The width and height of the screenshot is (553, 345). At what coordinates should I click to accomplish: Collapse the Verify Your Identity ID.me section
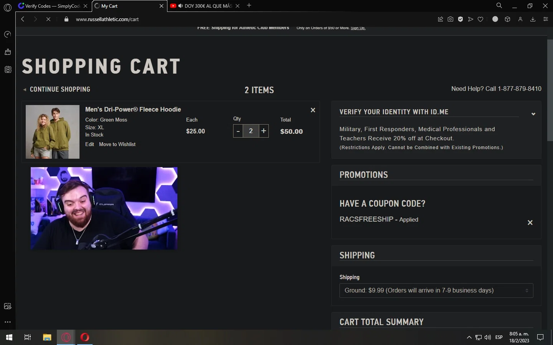tap(533, 114)
